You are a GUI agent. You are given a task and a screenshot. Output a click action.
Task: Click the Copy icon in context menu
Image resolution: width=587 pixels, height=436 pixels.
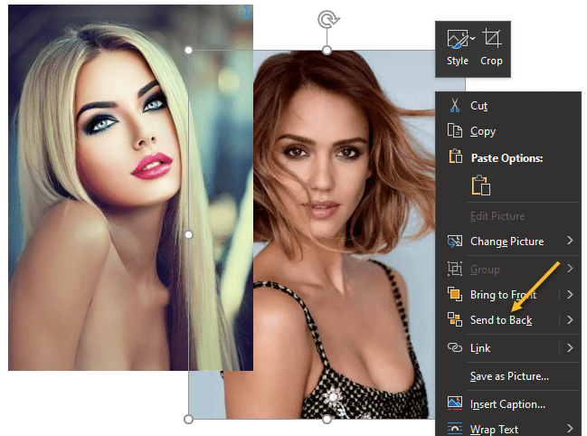point(455,131)
